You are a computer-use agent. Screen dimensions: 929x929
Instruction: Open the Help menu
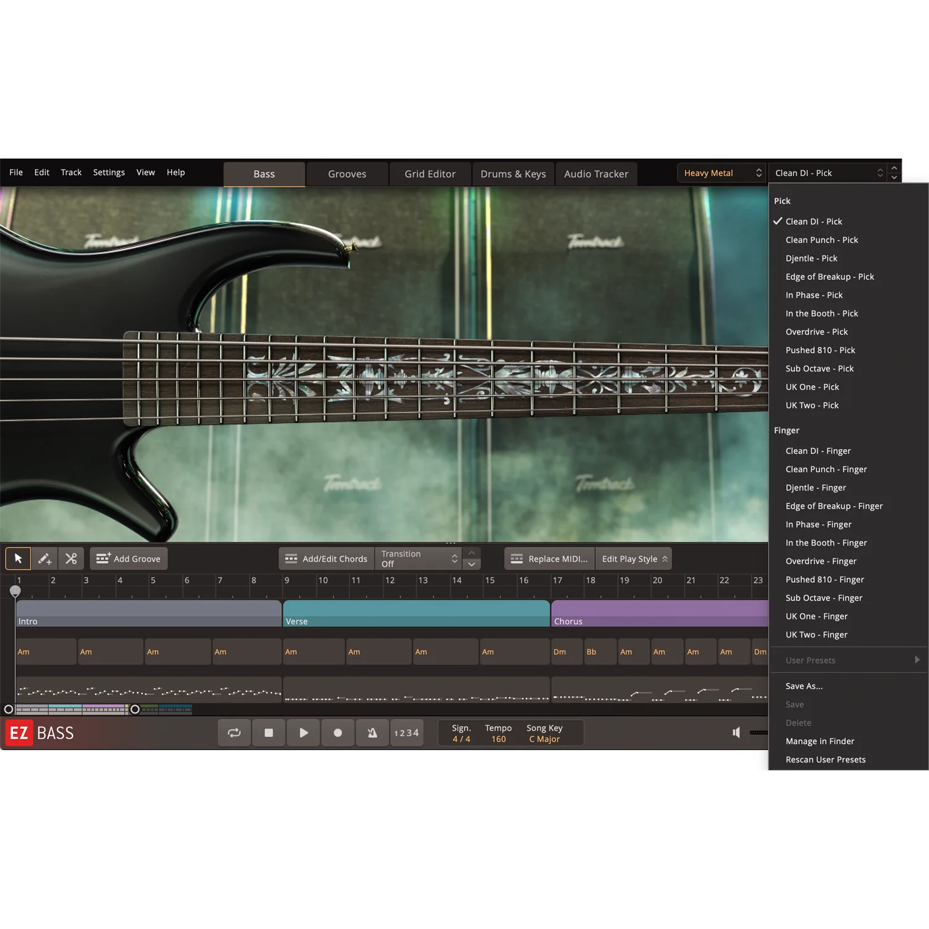point(176,172)
